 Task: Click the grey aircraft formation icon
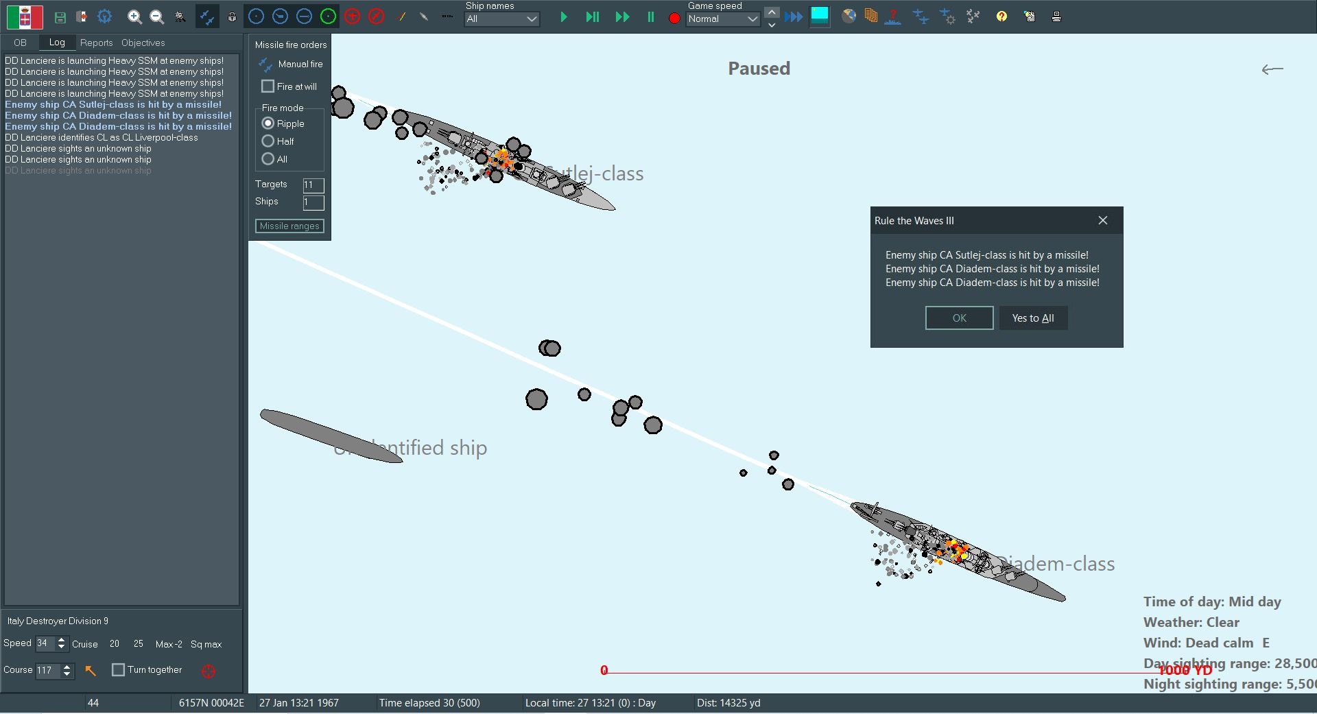pos(973,16)
